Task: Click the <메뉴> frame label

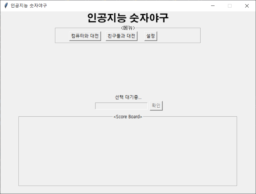Action: click(x=128, y=28)
